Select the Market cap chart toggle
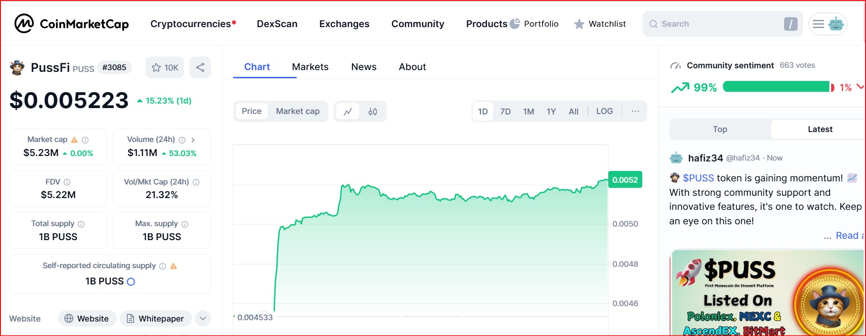Image resolution: width=866 pixels, height=336 pixels. 298,111
